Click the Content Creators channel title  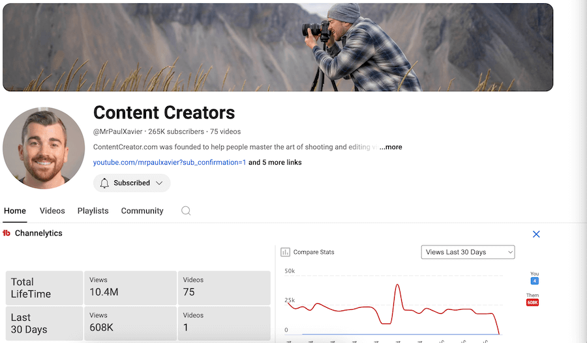(x=164, y=113)
